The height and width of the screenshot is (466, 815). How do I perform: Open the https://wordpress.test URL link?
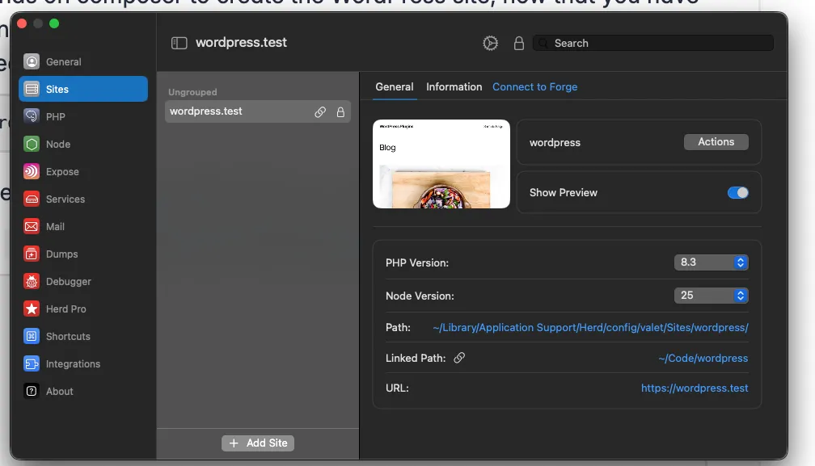click(x=695, y=388)
